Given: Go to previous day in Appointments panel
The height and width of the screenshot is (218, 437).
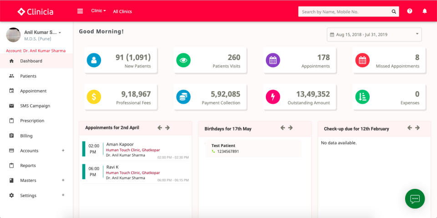Looking at the screenshot, I should pyautogui.click(x=160, y=128).
